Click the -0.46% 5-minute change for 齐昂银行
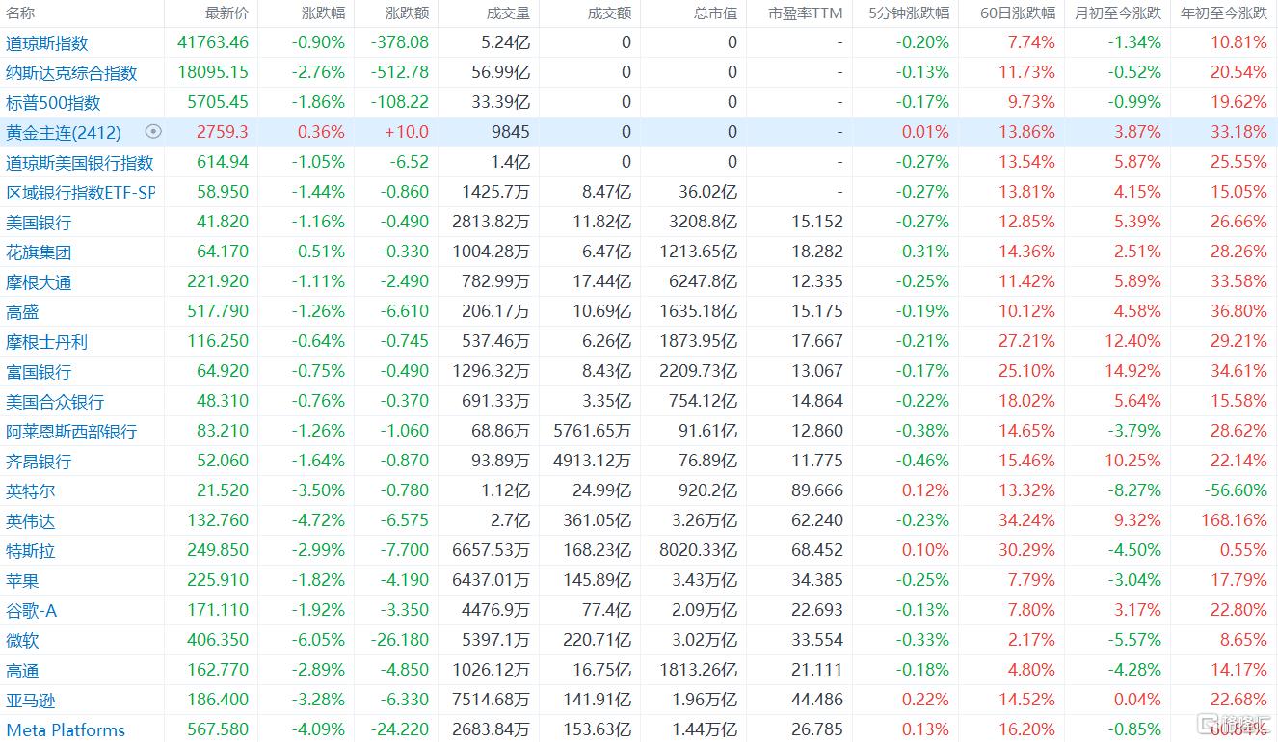The width and height of the screenshot is (1278, 742). (922, 461)
